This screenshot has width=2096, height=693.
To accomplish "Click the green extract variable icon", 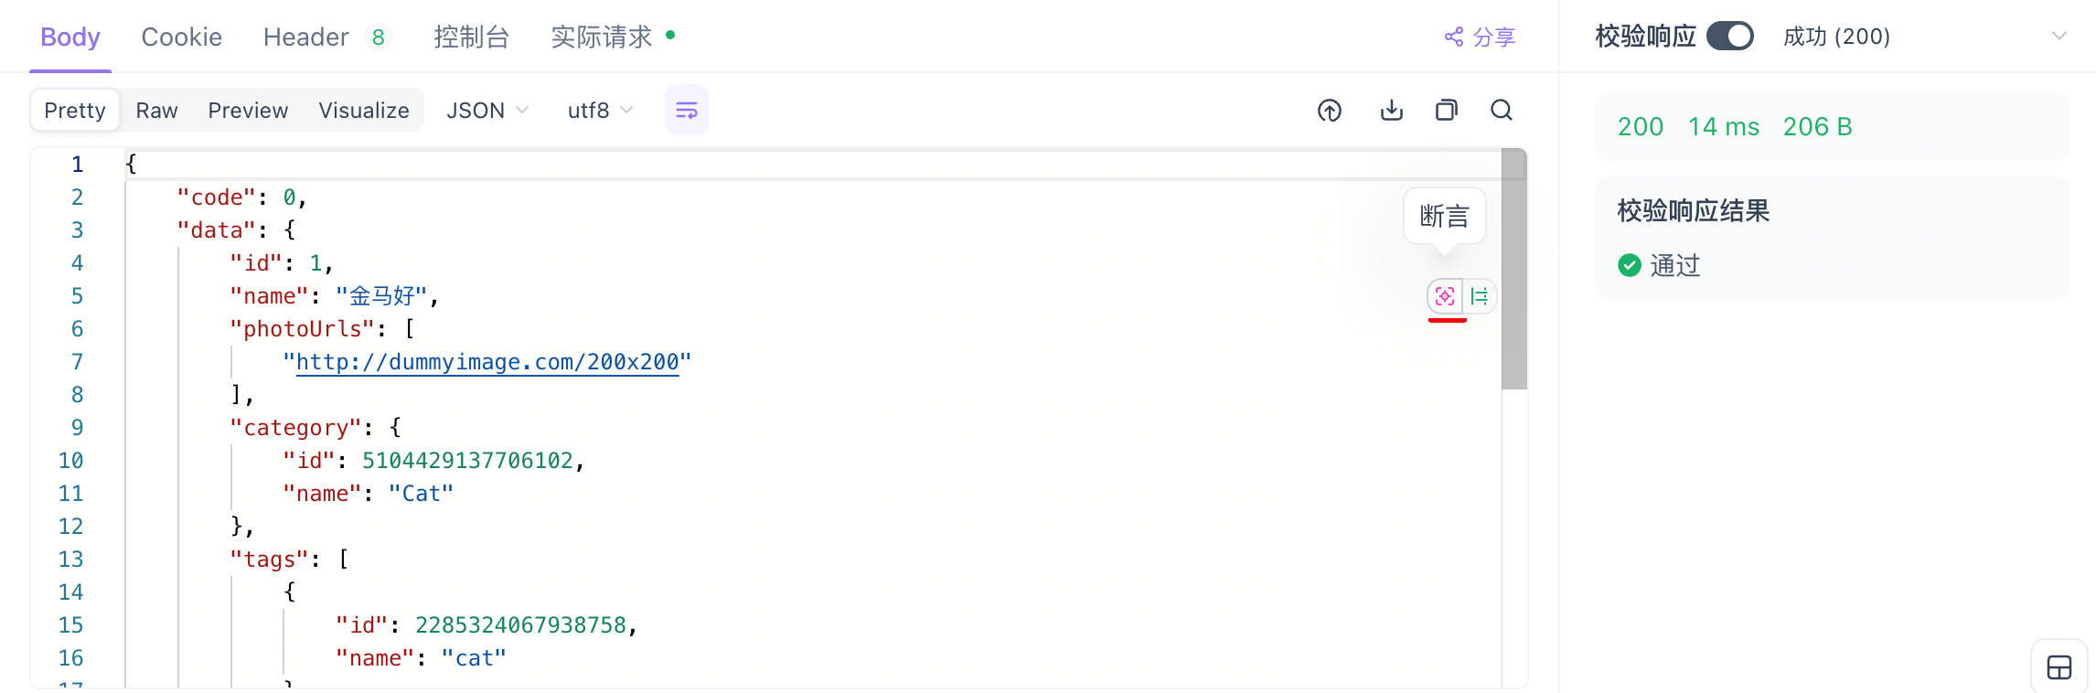I will click(1480, 296).
